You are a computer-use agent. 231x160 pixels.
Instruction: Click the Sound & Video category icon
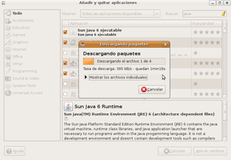tap(8, 78)
